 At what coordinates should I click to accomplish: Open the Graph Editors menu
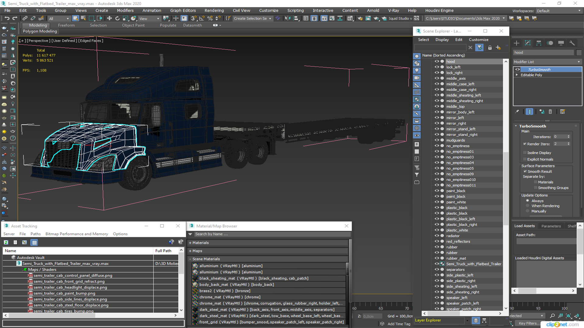click(x=183, y=10)
